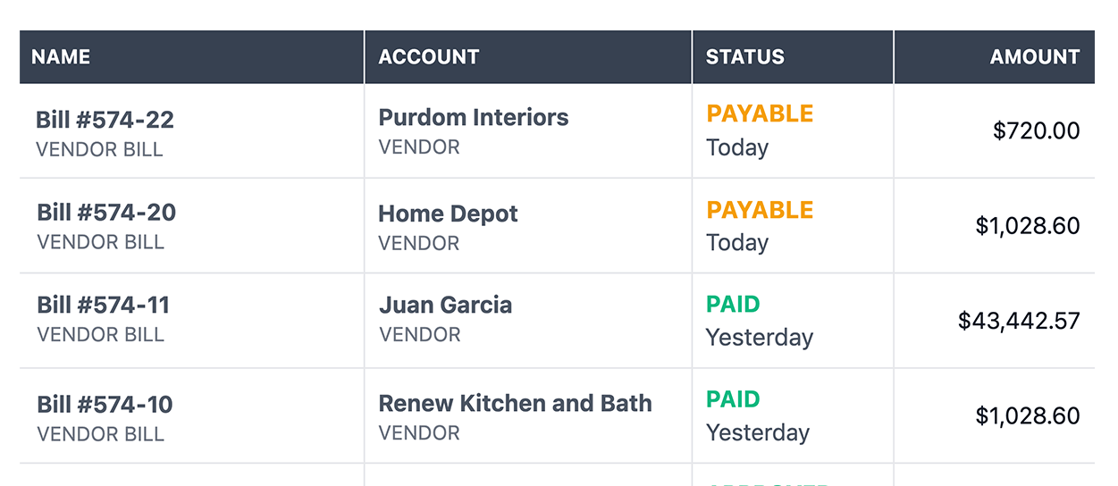View Bill #574-10 details
Viewport: 1118px width, 486px height.
coord(105,405)
